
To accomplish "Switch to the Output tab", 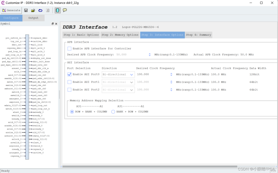I will 33,18.
